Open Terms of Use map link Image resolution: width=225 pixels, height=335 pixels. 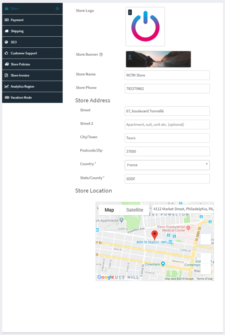pos(204,279)
